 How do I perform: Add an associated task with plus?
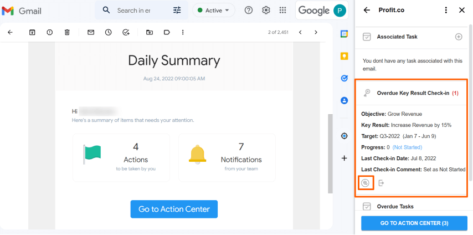pyautogui.click(x=459, y=37)
